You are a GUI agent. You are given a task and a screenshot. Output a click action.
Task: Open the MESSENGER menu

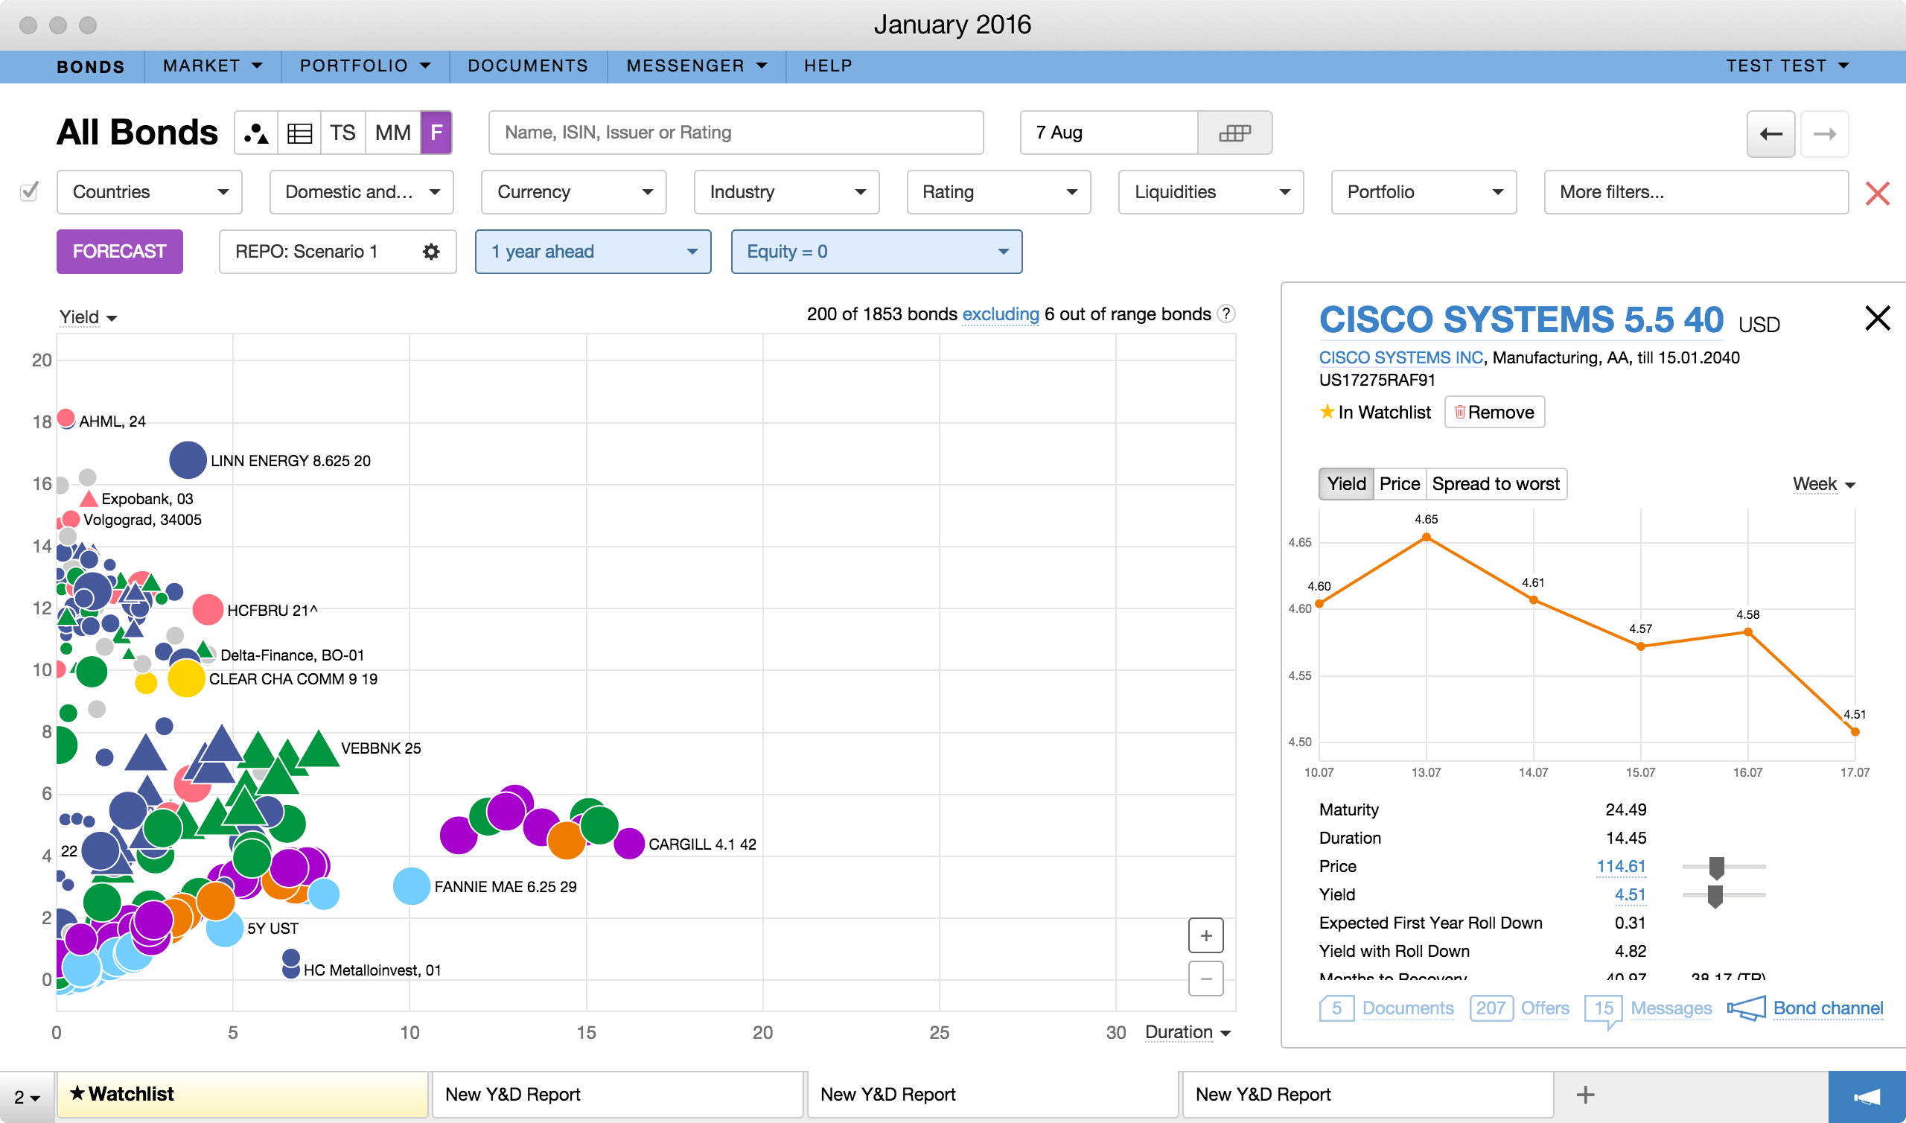coord(697,66)
